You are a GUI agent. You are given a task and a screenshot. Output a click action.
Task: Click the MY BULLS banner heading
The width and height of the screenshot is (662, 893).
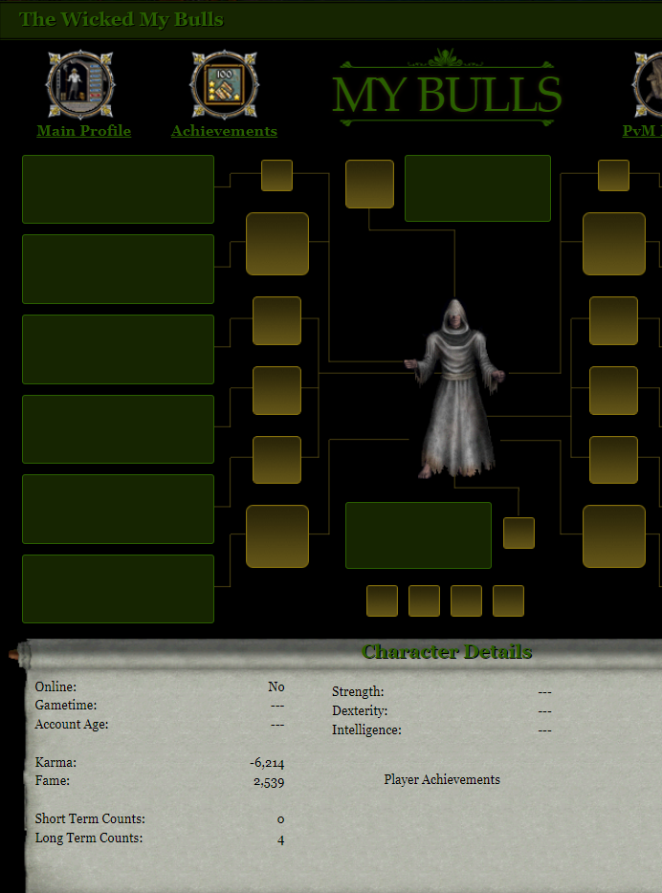coord(447,94)
